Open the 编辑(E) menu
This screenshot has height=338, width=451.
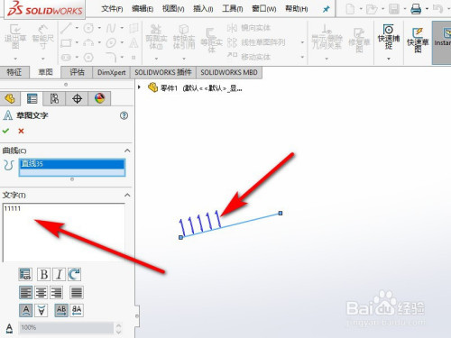coord(143,9)
